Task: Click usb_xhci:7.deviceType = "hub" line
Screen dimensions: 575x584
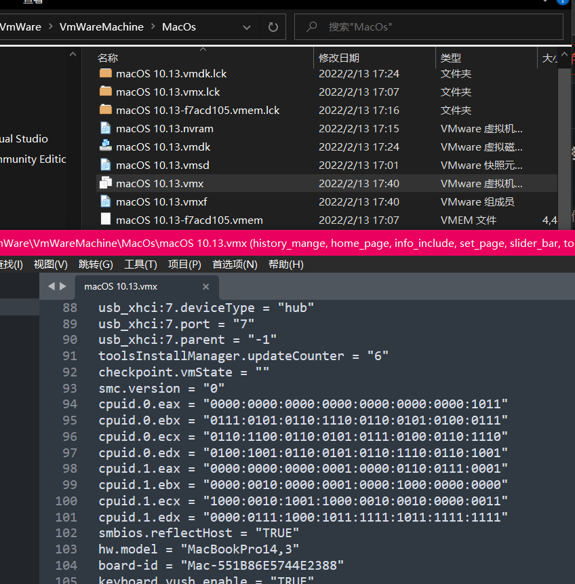Action: [x=206, y=308]
